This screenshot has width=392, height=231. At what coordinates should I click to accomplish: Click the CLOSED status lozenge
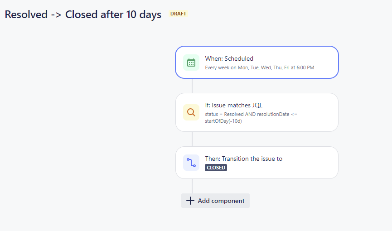click(x=216, y=168)
